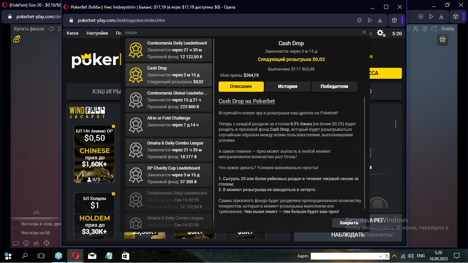Screen dimensions: 468x263
Task: Click the Combomania Daily Leaderboard medal icon
Action: (x=136, y=50)
